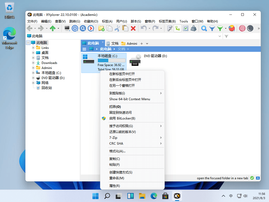Select 网络 in the folder tree

[x=45, y=83]
